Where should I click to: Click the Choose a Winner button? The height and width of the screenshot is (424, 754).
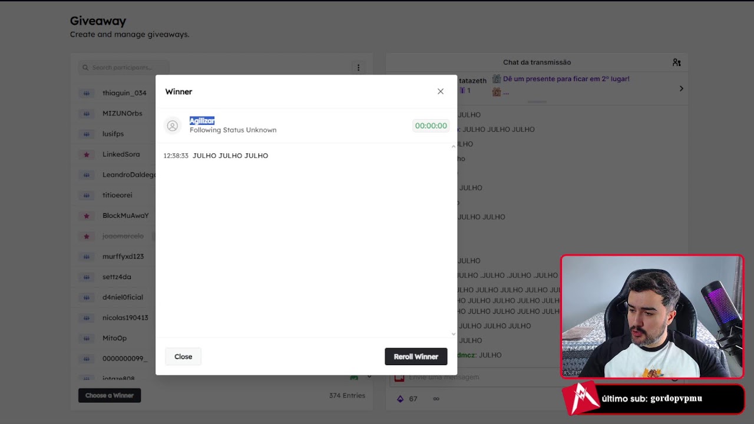point(110,395)
